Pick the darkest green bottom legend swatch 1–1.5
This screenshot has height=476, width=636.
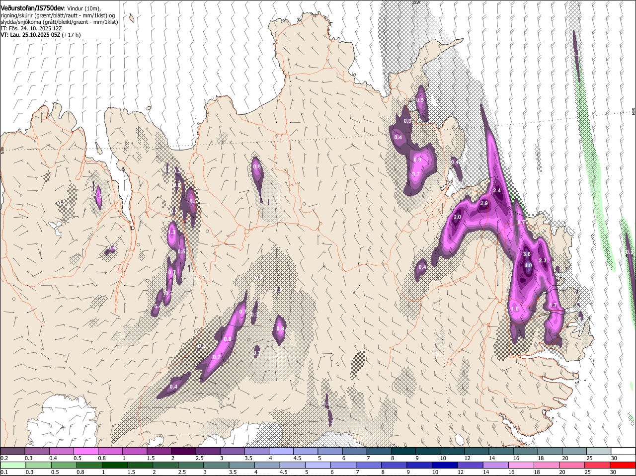tap(114, 466)
